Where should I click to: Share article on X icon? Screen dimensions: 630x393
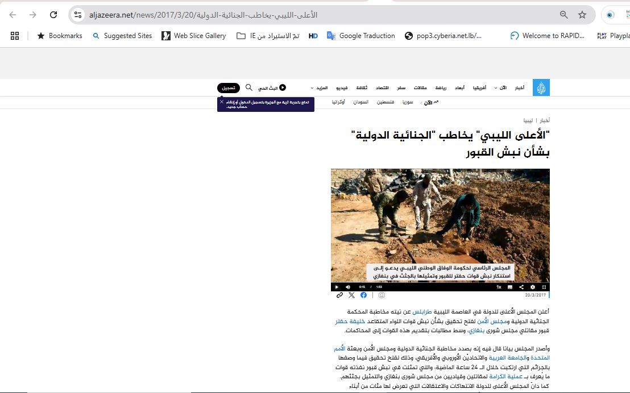point(351,295)
